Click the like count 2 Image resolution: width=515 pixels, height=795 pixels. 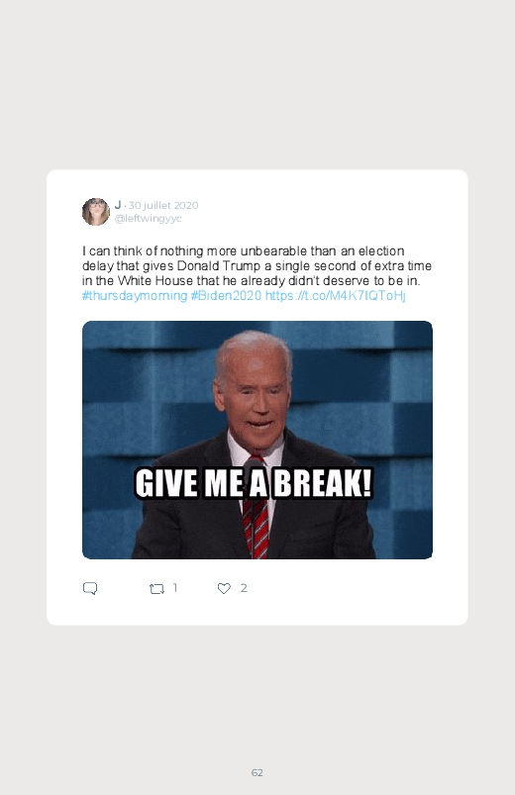tap(244, 588)
